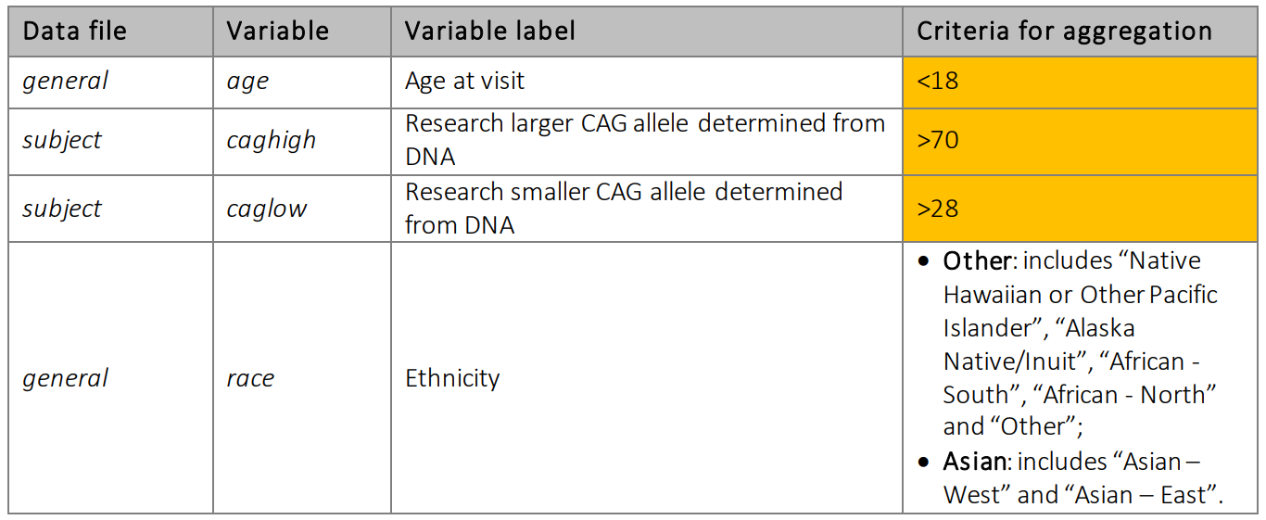Image resolution: width=1266 pixels, height=520 pixels.
Task: Select the 'caghigh' variable cell
Action: 302,141
